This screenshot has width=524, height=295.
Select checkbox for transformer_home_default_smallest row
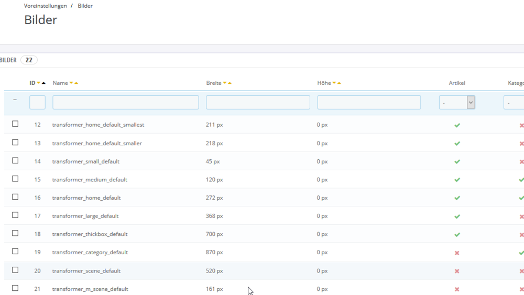pyautogui.click(x=15, y=124)
